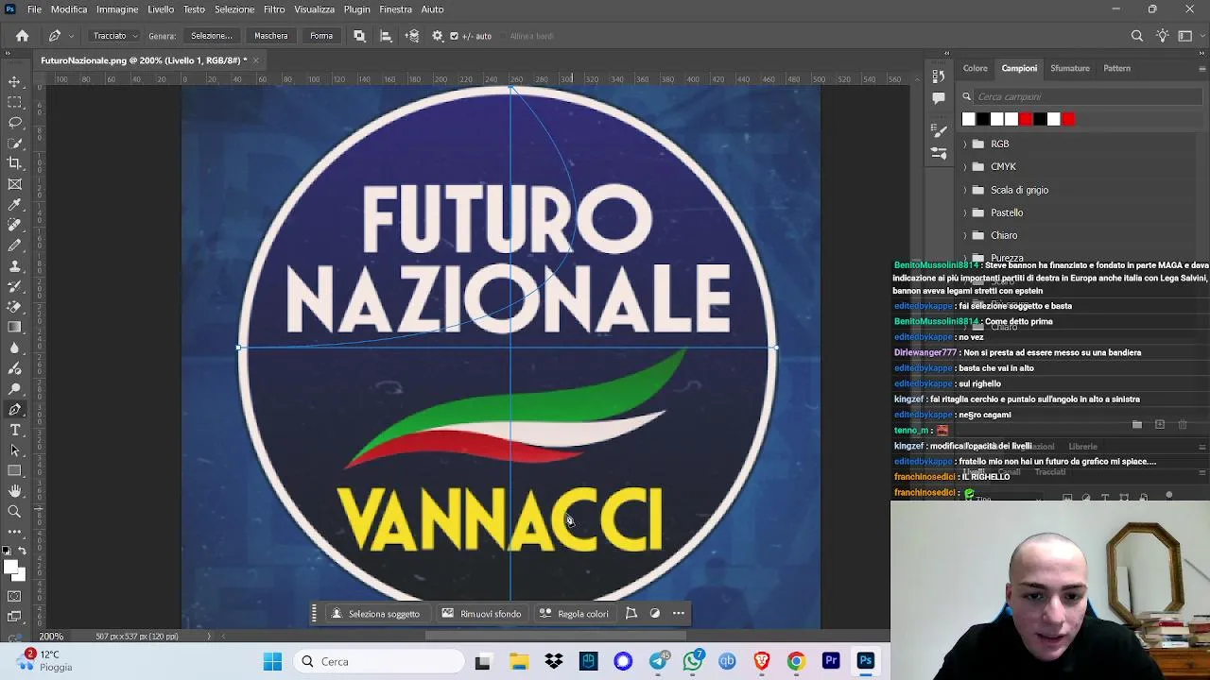Select the Crop tool
The image size is (1210, 680).
(x=14, y=163)
